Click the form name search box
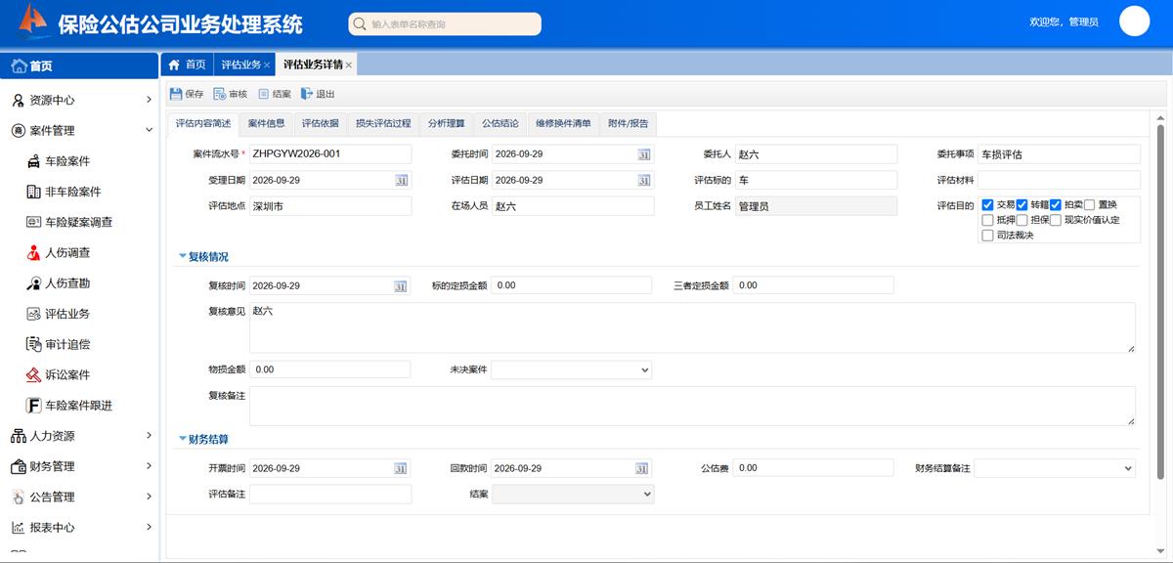Screen dimensions: 1173x563 445,23
